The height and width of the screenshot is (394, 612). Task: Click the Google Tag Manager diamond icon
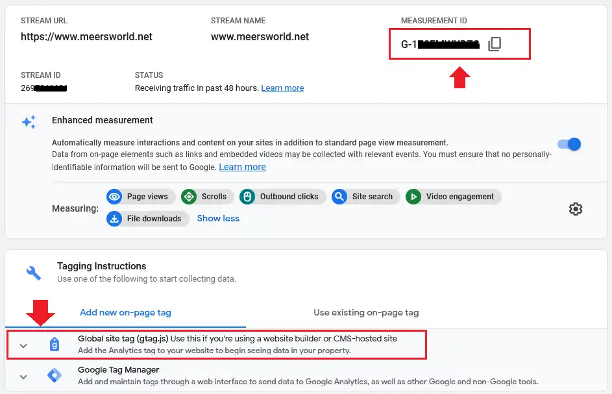55,375
